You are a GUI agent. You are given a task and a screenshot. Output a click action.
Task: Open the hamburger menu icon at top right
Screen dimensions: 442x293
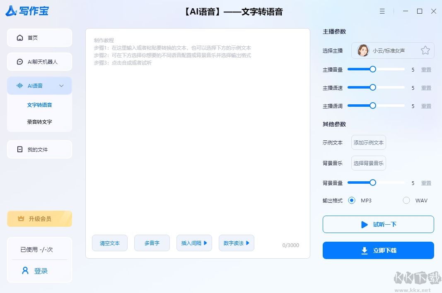coord(382,11)
